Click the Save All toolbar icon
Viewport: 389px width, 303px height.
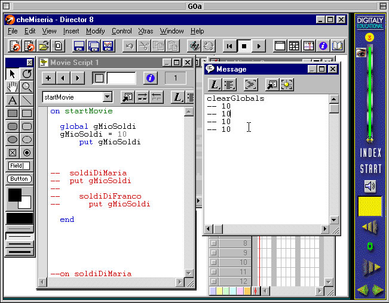(94, 46)
